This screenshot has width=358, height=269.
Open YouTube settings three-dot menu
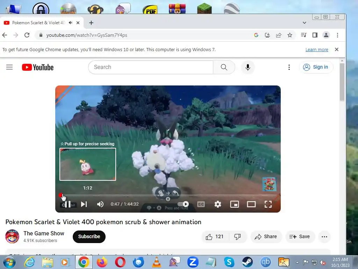point(289,67)
